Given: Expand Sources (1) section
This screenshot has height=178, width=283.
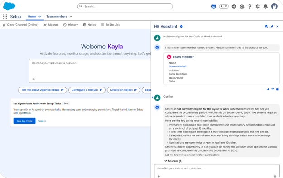Looking at the screenshot, I should click(x=173, y=161).
